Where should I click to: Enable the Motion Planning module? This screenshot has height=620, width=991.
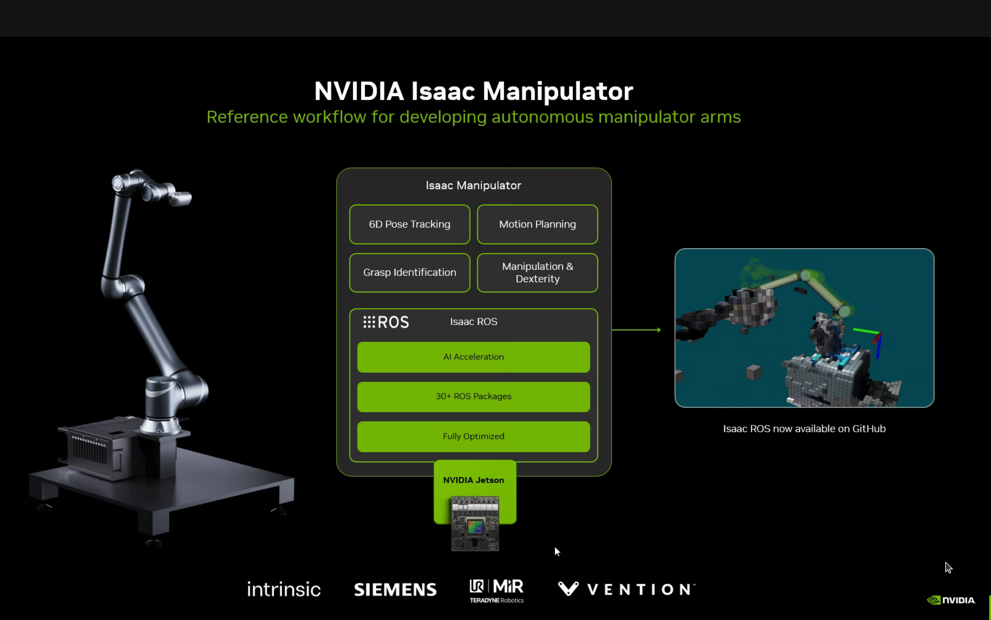(x=537, y=224)
